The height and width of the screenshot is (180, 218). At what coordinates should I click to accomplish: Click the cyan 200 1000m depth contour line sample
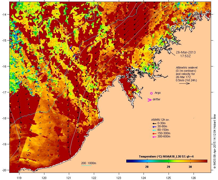point(86,166)
